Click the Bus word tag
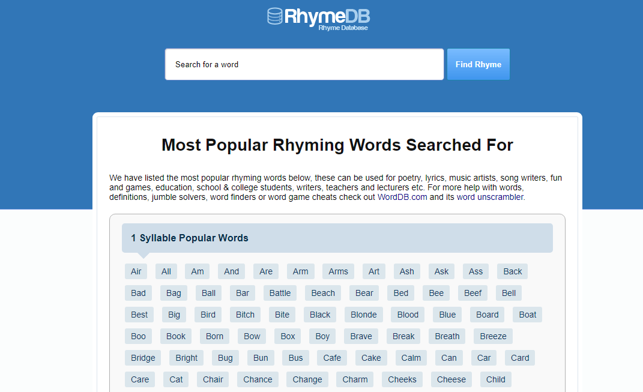643x392 pixels. click(295, 358)
